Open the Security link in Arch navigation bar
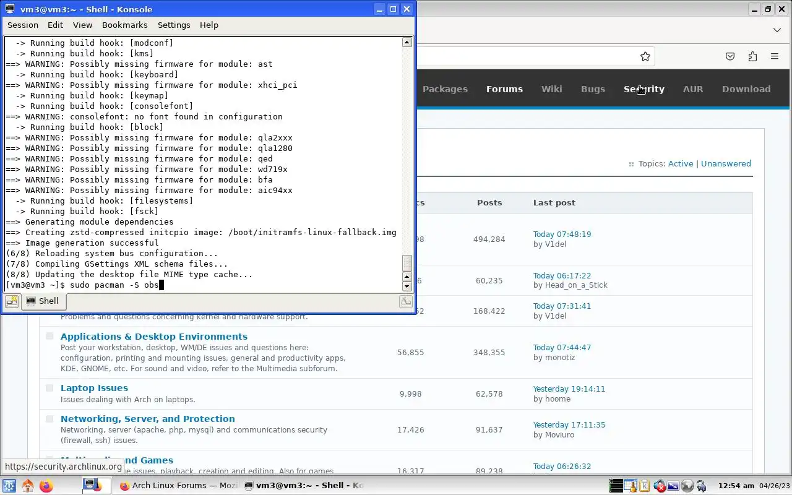This screenshot has width=792, height=495. point(644,89)
